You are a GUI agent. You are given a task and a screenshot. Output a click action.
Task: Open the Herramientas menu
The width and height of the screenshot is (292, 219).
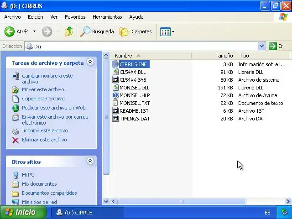pos(107,17)
